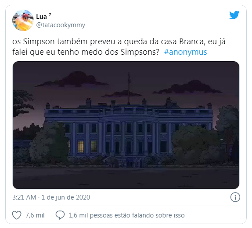
Task: Open the Simpsons White House image
Action: click(x=126, y=125)
